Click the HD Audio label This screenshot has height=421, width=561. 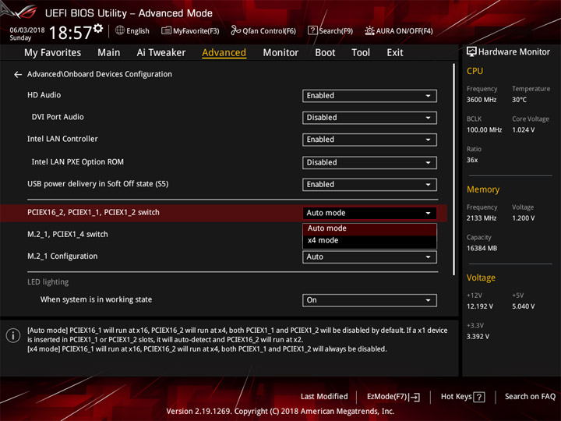click(44, 95)
